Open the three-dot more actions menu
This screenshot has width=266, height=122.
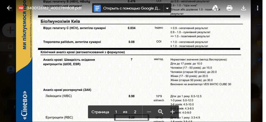click(257, 8)
